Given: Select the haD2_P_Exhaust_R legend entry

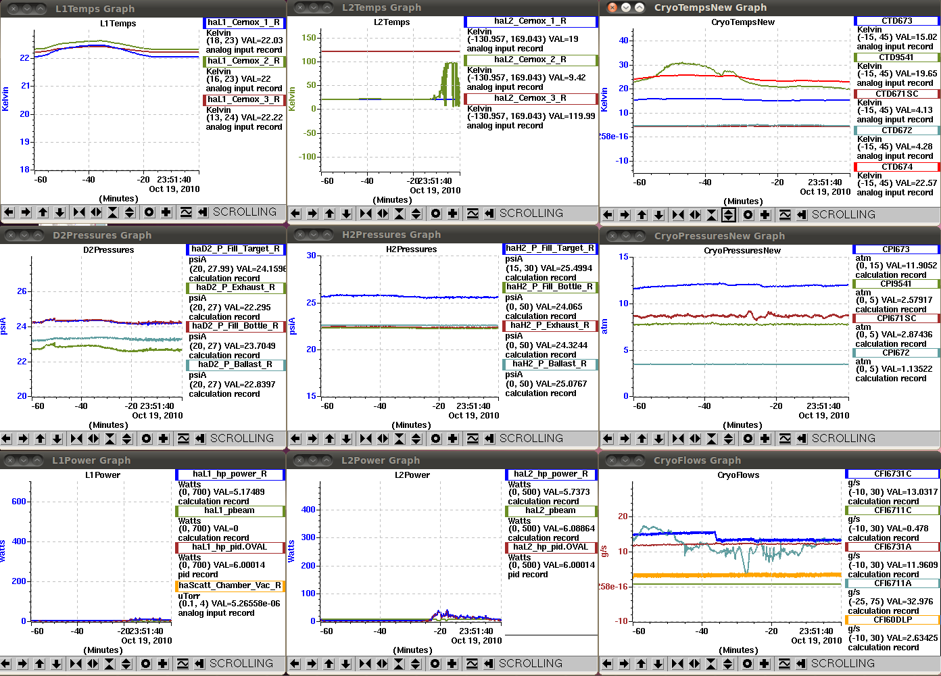Looking at the screenshot, I should [236, 287].
